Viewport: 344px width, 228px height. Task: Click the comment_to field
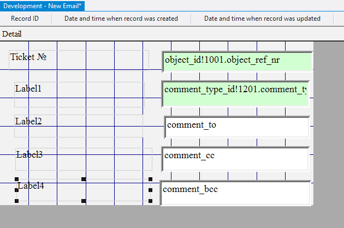[237, 126]
